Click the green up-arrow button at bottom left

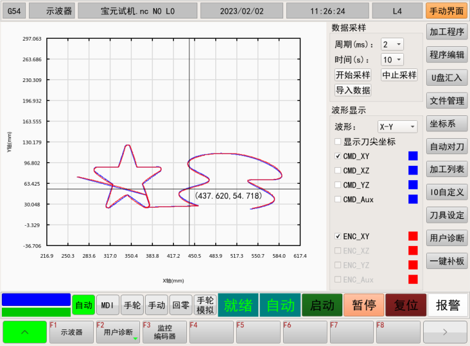(x=24, y=332)
